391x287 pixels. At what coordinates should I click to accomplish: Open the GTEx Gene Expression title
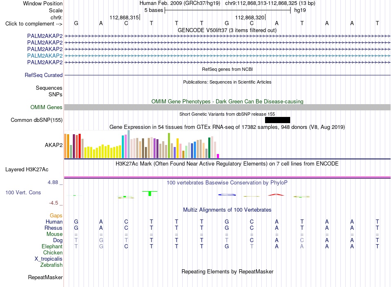pos(227,127)
